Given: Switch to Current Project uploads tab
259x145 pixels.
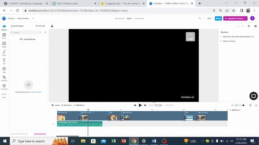Looking at the screenshot, I should pos(17,26).
